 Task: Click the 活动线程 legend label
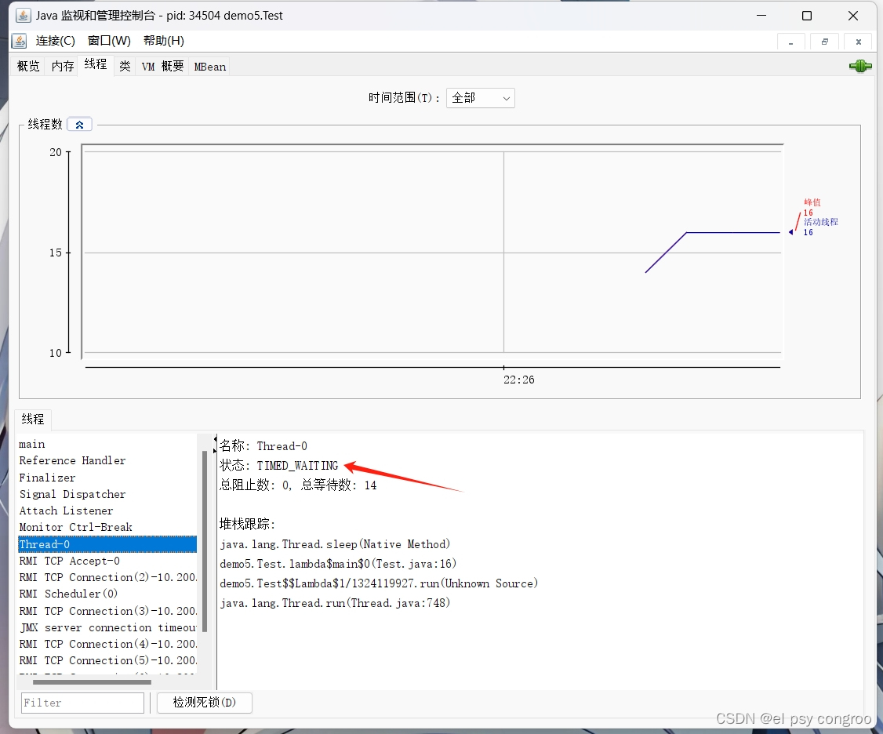click(821, 222)
